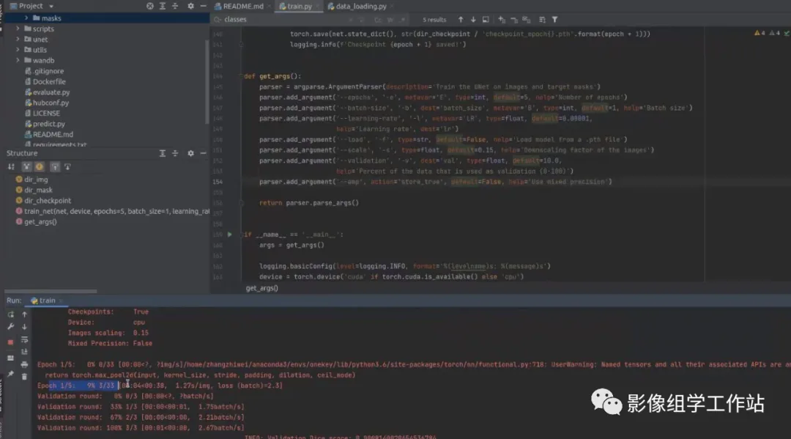The image size is (791, 439).
Task: Open Structure panel settings gear
Action: [190, 153]
